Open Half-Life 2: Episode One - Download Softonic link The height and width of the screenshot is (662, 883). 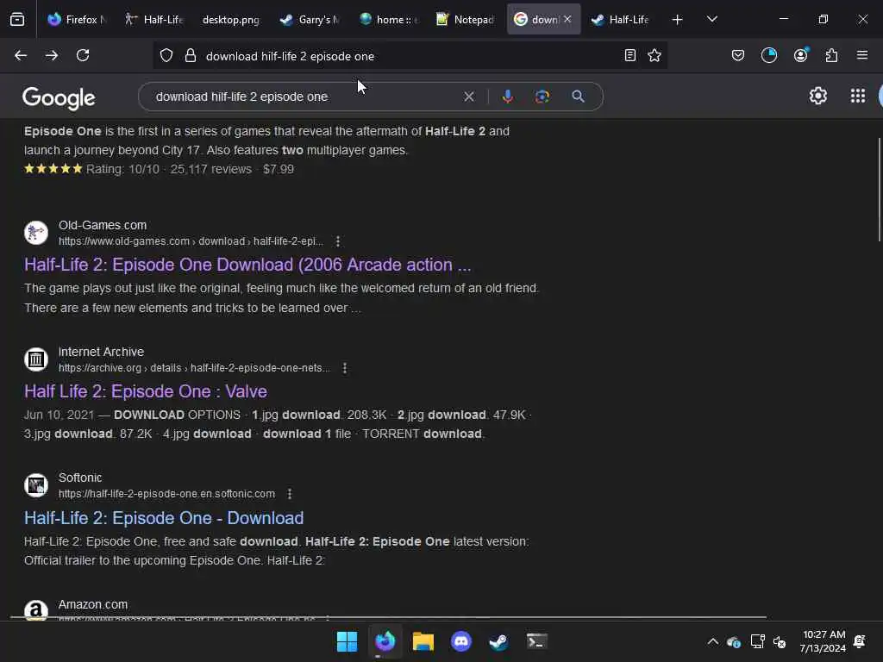[x=164, y=518]
